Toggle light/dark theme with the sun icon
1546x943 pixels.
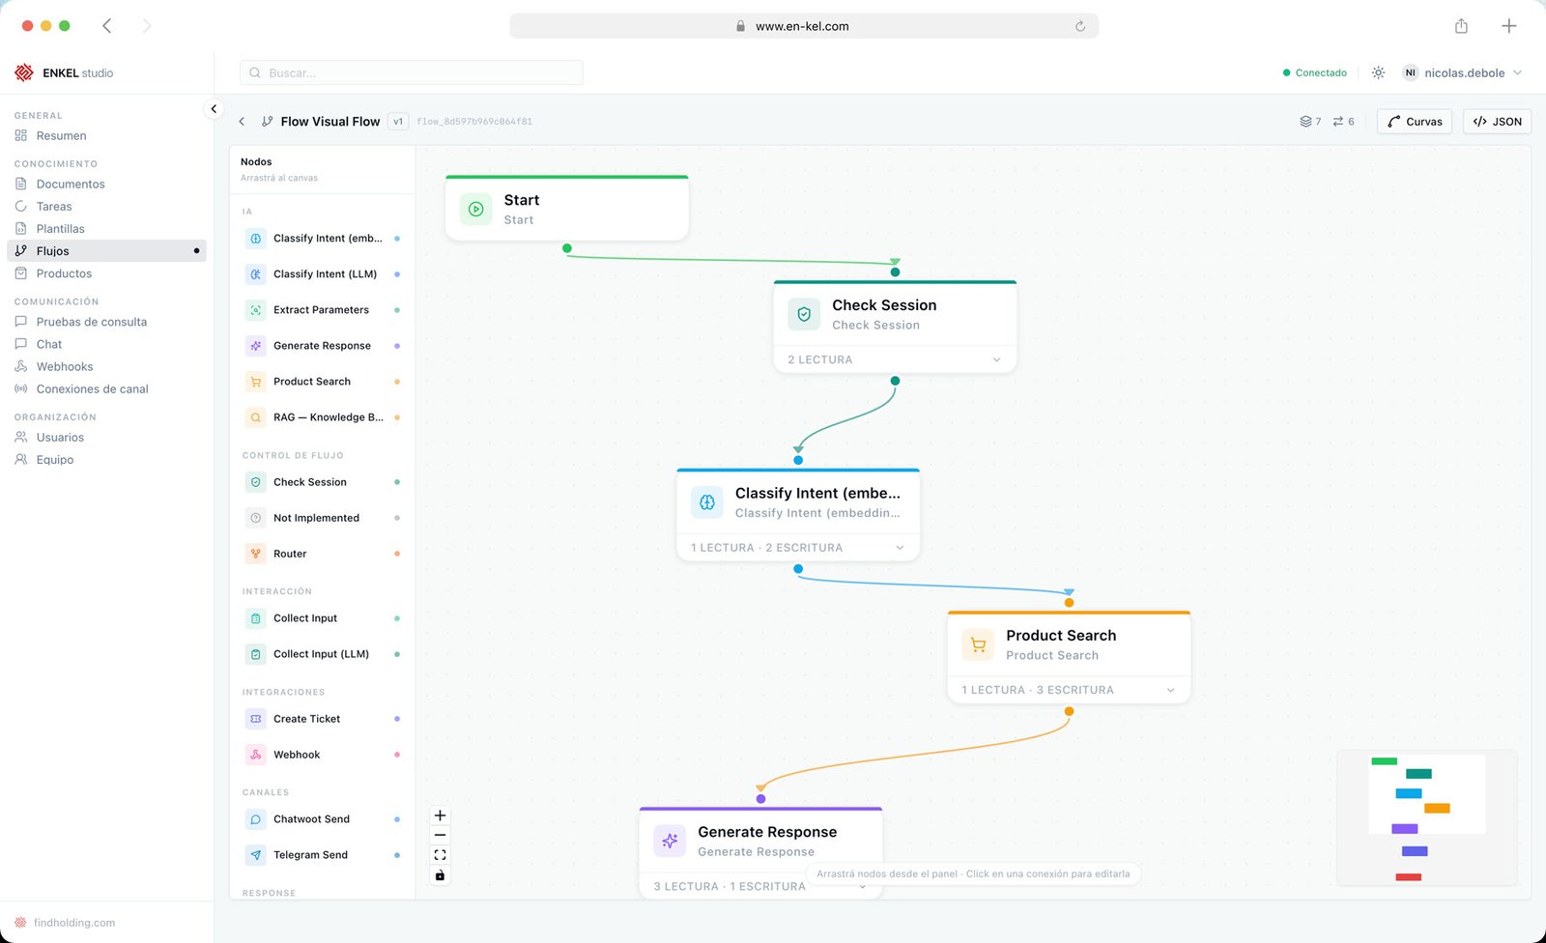coord(1379,72)
